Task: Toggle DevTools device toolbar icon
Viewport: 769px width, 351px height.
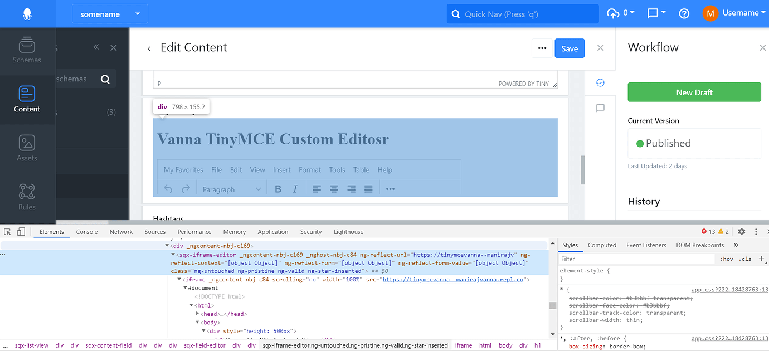Action: (21, 232)
